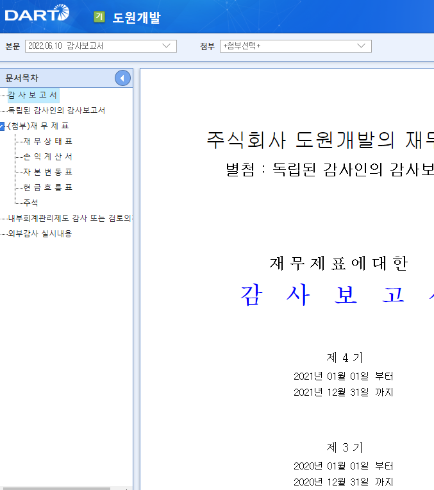Select 감 사 보 고 서 in document tree
Screen dimensions: 434x490
33,95
